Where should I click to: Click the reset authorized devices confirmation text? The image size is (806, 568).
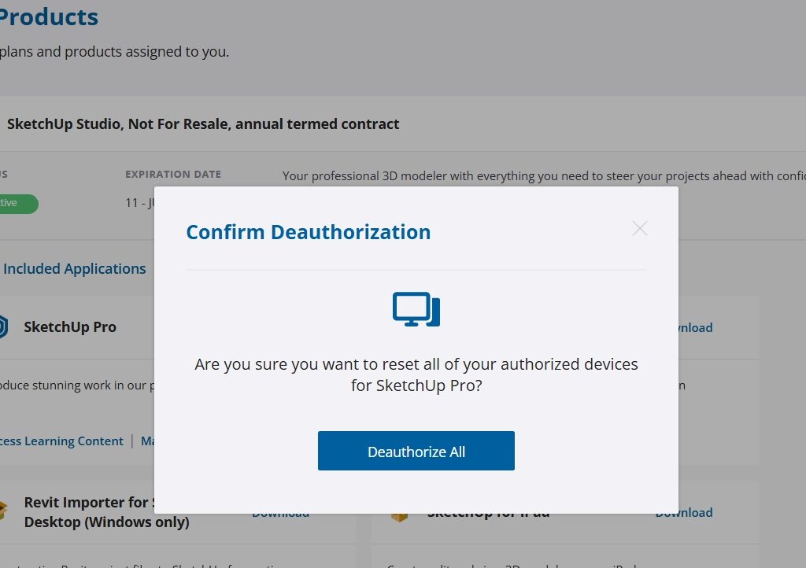[416, 375]
